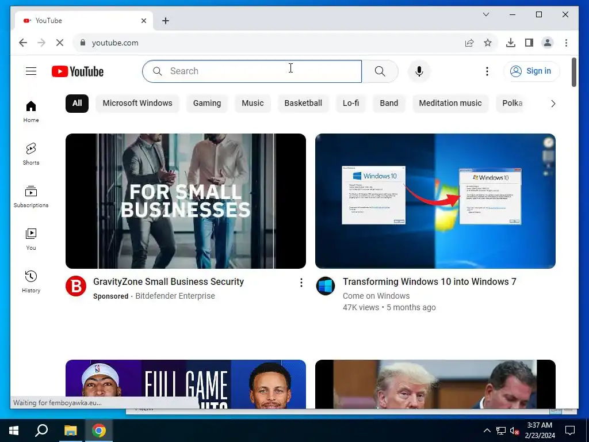Image resolution: width=589 pixels, height=442 pixels.
Task: Open Bitdefender Enterprise channel avatar
Action: pos(76,286)
